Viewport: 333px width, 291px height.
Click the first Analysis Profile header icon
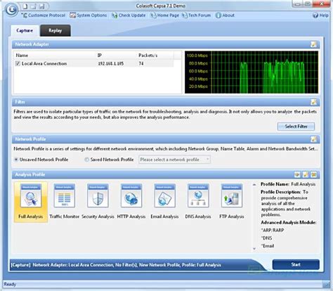(x=297, y=174)
